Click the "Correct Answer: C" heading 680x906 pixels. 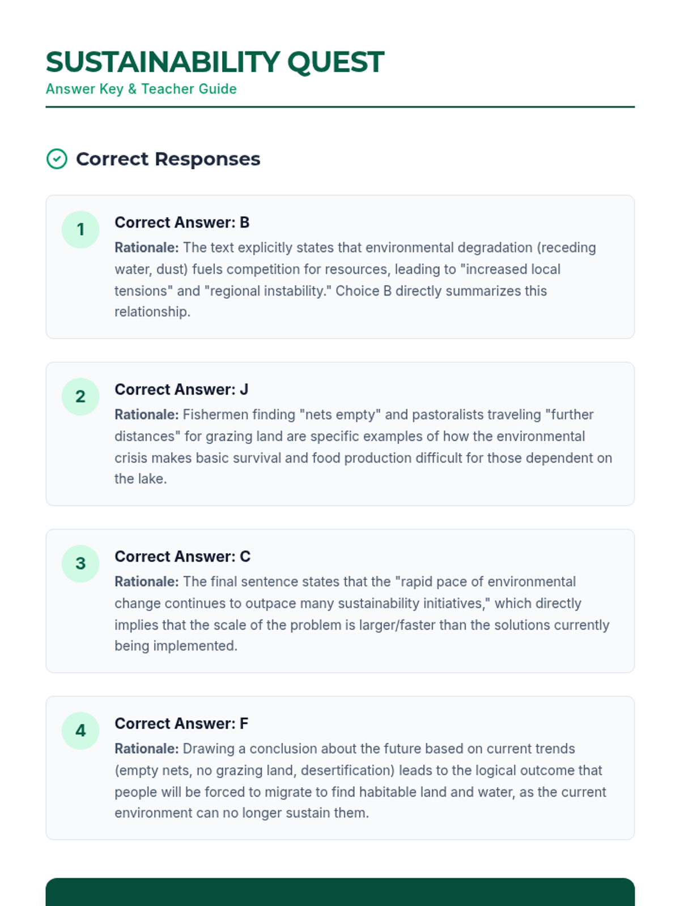point(182,557)
